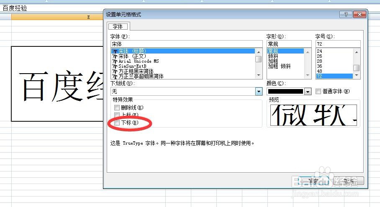380x207 pixels.
Task: Toggle the 下标 subscript checkbox
Action: tap(117, 123)
